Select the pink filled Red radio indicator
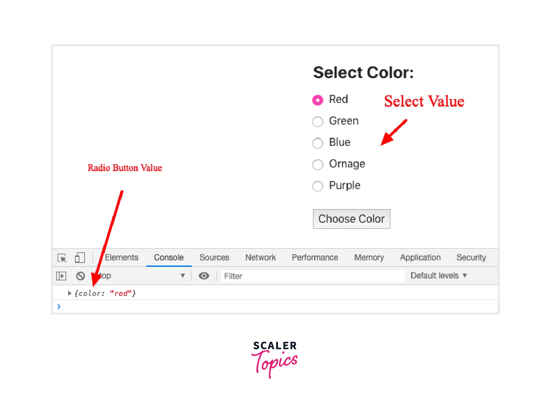This screenshot has height=412, width=551. (317, 100)
